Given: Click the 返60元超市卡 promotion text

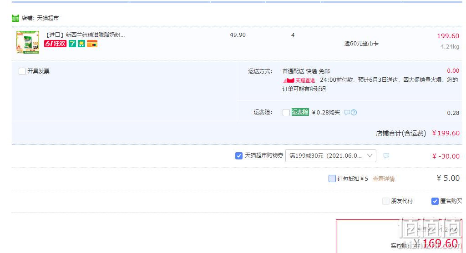Looking at the screenshot, I should 361,43.
